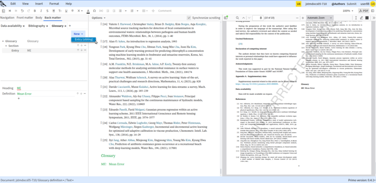Viewport: 376px width, 183px height.
Task: Move the Section row down arrow
Action: [81, 45]
